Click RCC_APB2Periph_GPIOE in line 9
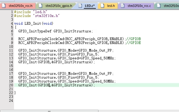 click(87, 43)
